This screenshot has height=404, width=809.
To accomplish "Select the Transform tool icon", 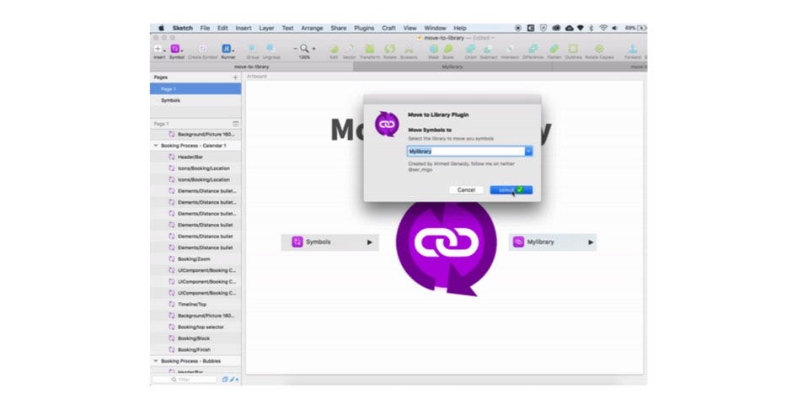I will click(x=369, y=49).
